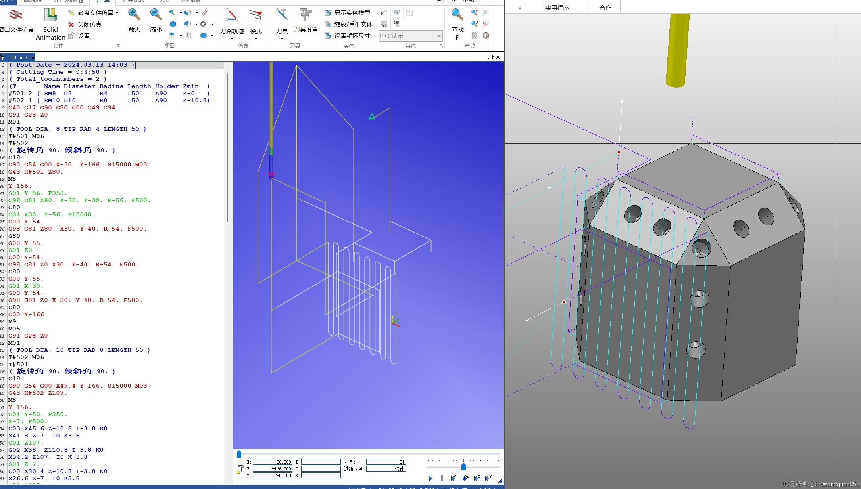The width and height of the screenshot is (861, 489).
Task: Open the 合作 tab in right window
Action: tap(605, 8)
